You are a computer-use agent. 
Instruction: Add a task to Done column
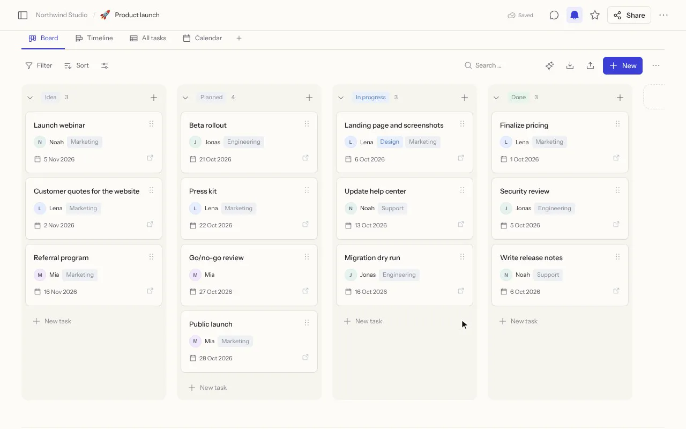620,98
